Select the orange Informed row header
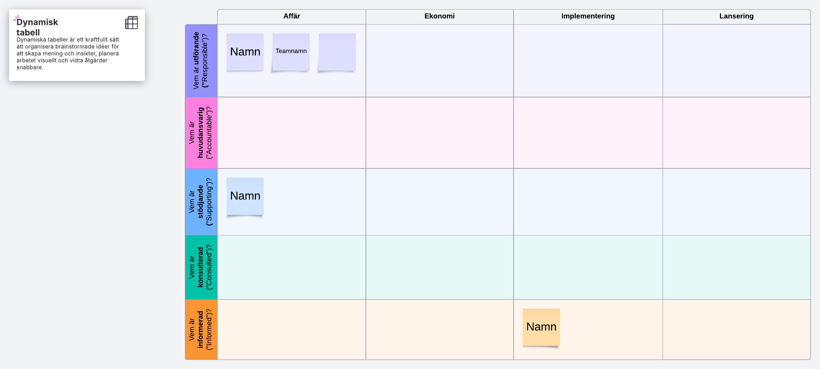 click(x=201, y=329)
